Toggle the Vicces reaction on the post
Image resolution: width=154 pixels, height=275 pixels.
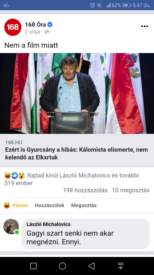tap(16, 205)
